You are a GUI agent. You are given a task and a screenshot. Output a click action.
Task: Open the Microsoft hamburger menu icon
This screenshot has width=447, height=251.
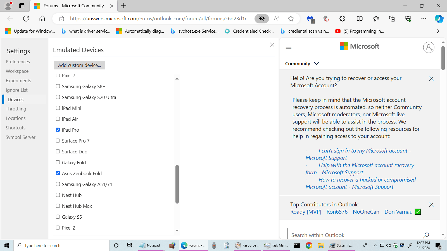(x=289, y=47)
